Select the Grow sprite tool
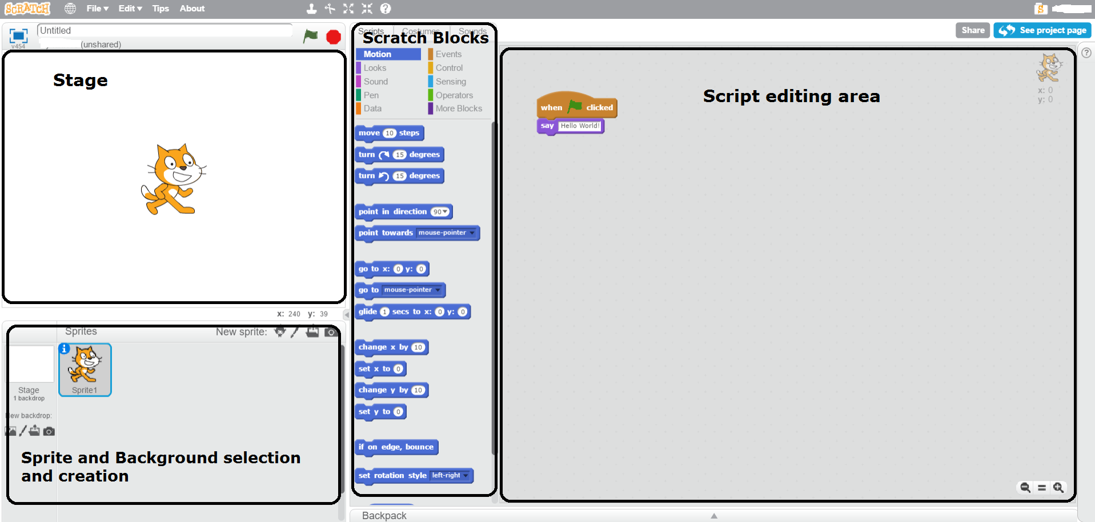 coord(348,9)
